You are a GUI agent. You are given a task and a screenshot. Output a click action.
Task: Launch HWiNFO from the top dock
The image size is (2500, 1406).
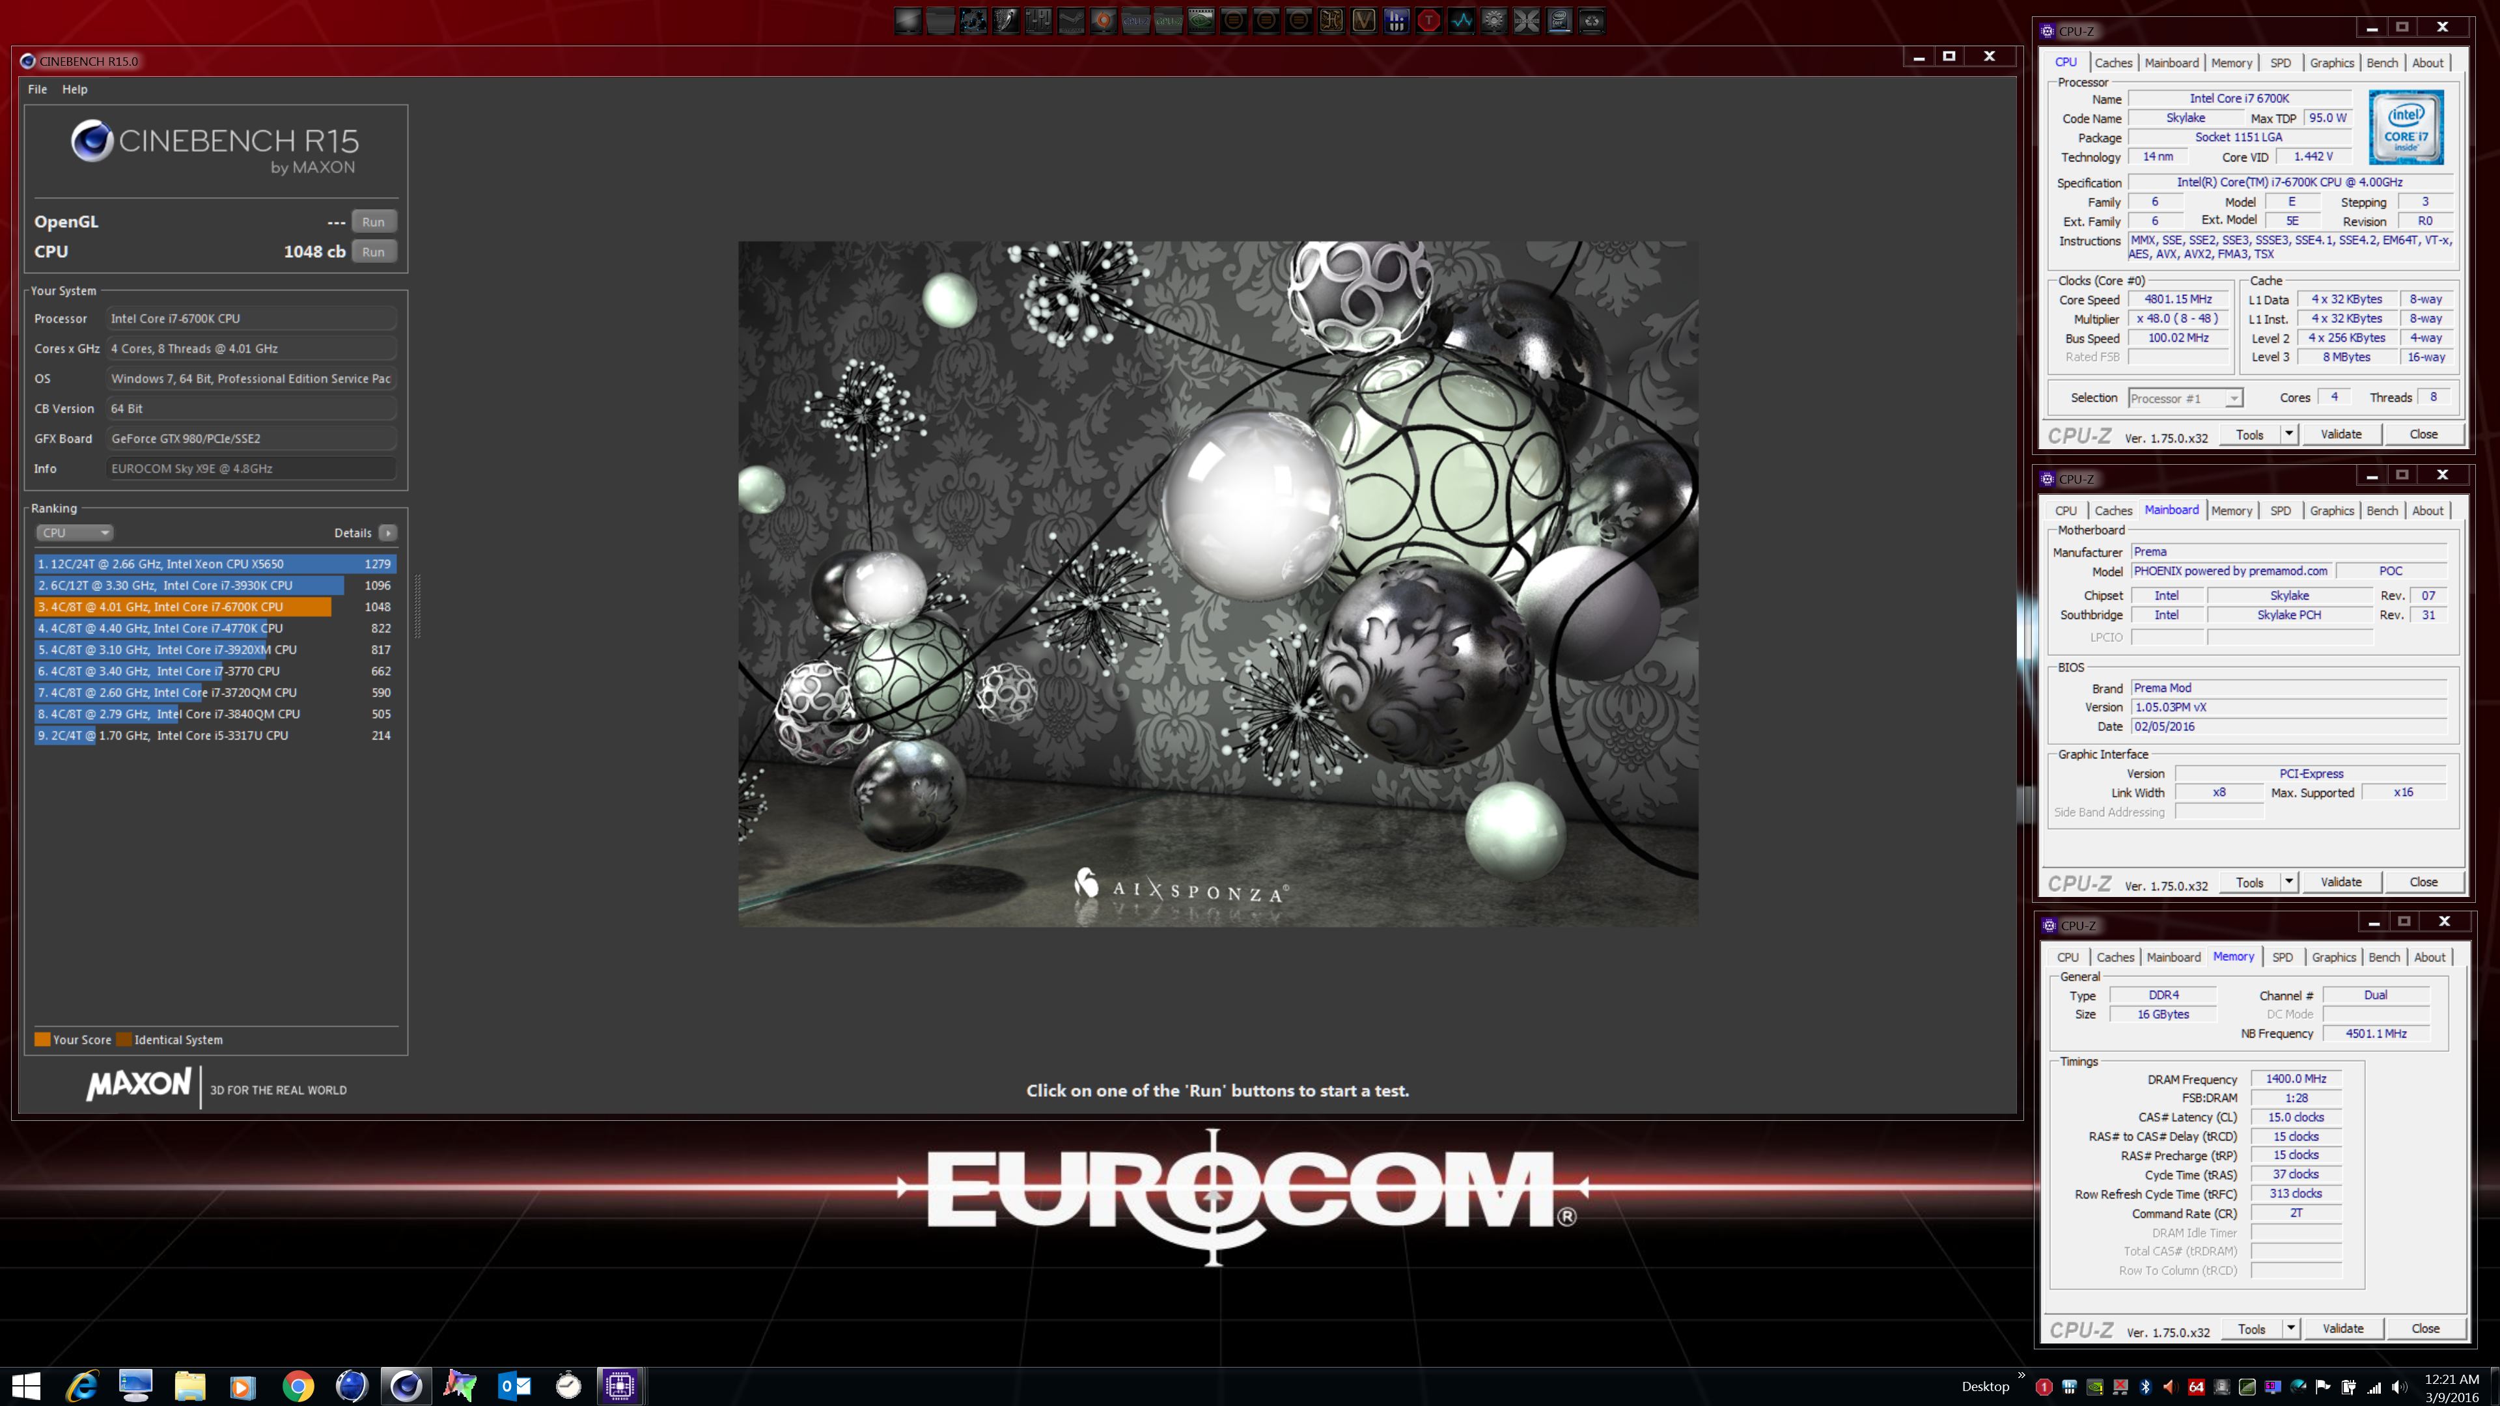pyautogui.click(x=1396, y=20)
